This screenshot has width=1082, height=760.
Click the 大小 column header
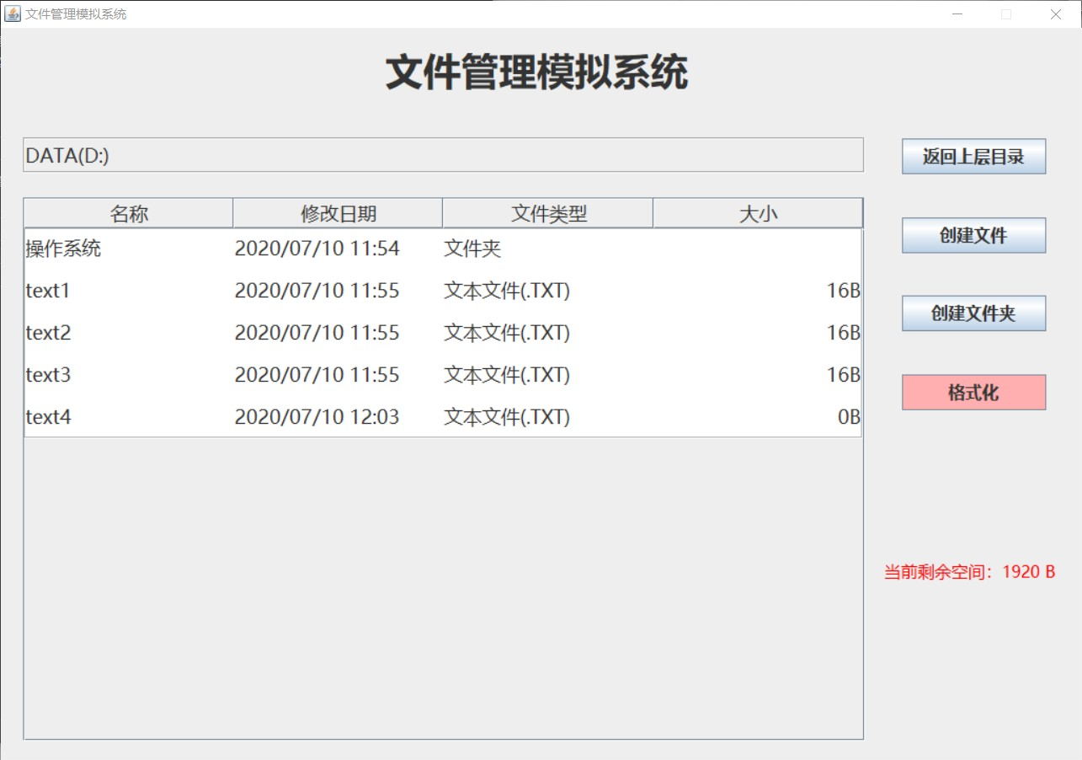758,213
